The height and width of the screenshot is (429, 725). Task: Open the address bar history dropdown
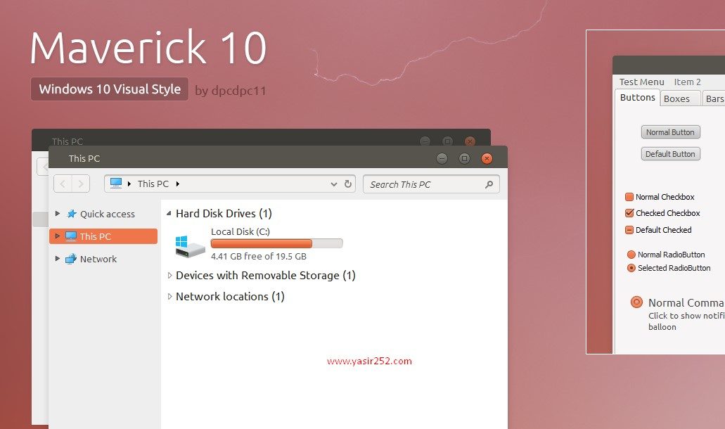(334, 184)
